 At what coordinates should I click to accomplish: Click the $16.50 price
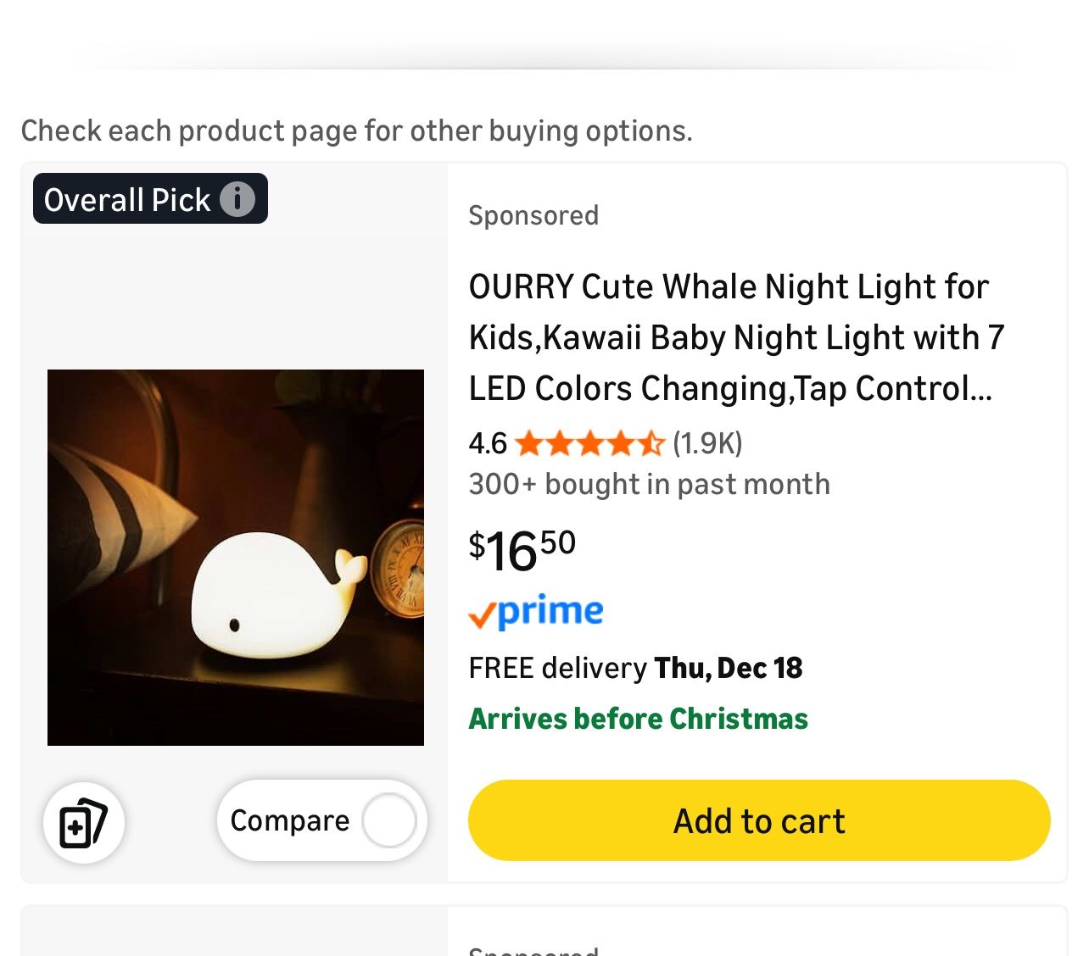tap(522, 549)
